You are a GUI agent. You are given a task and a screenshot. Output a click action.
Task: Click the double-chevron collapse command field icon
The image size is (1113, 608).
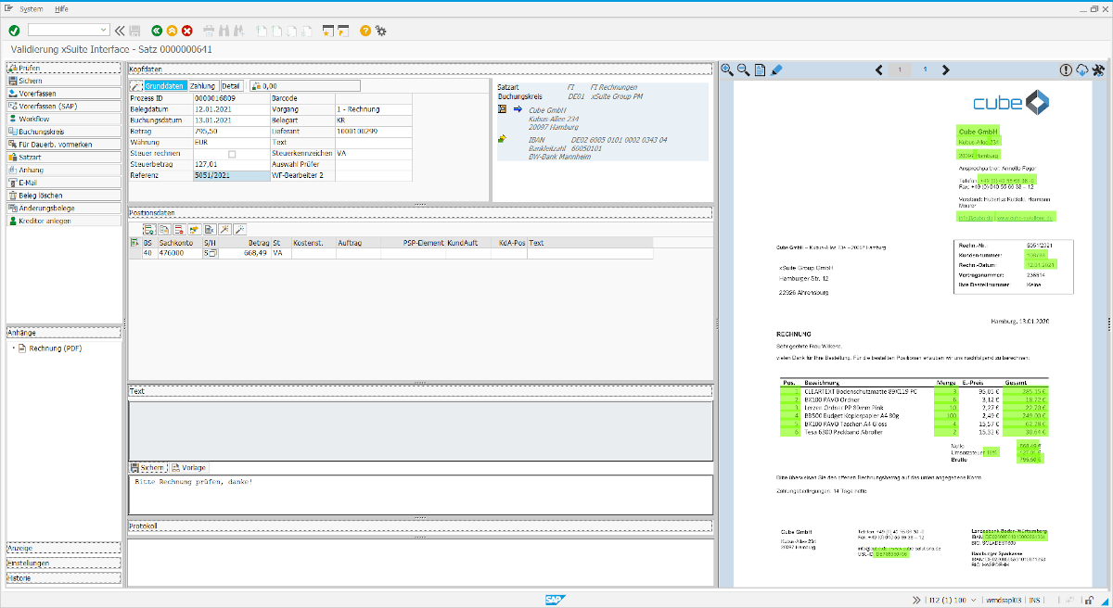pos(120,31)
